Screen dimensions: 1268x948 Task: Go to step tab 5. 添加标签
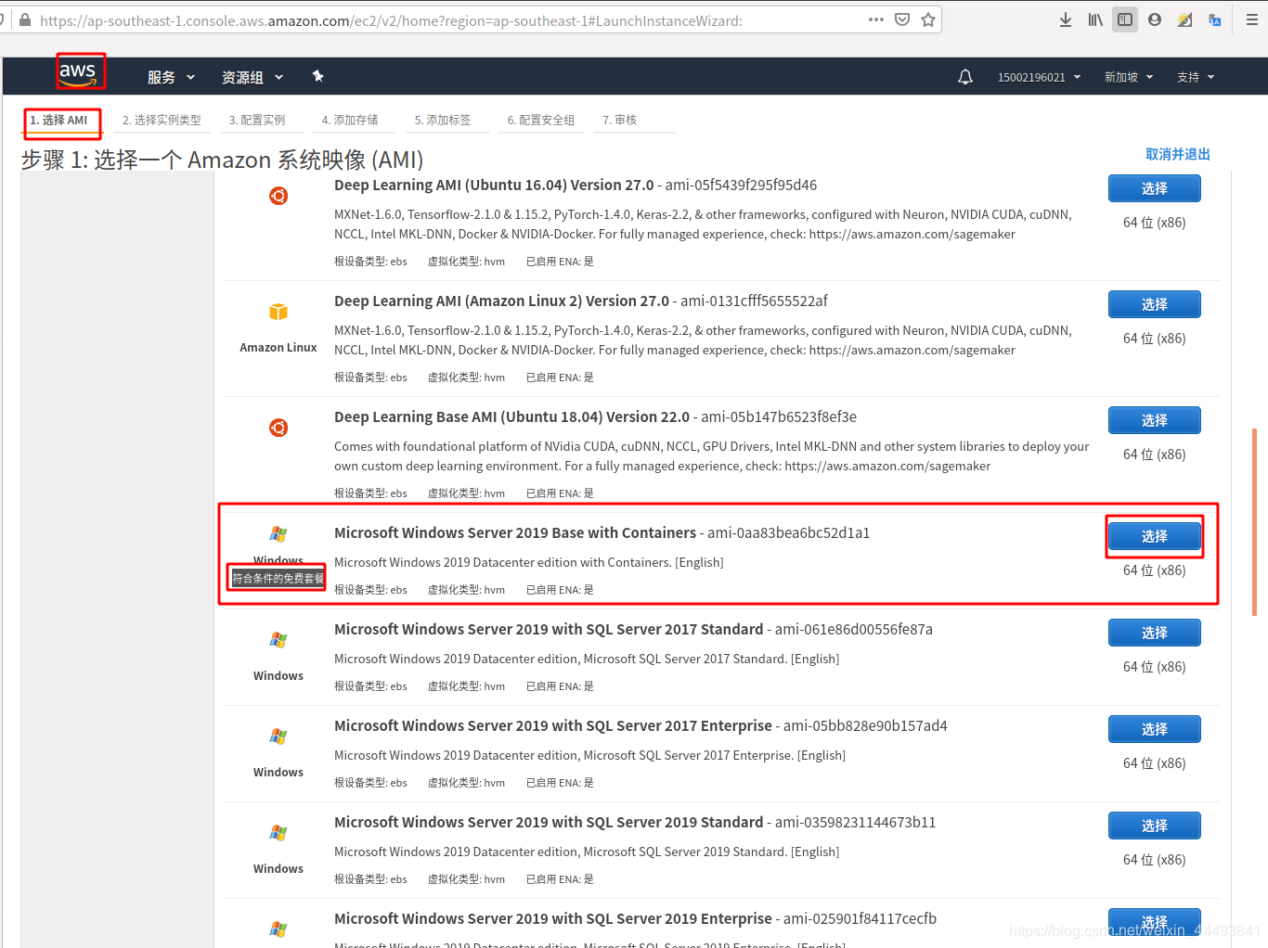click(443, 120)
